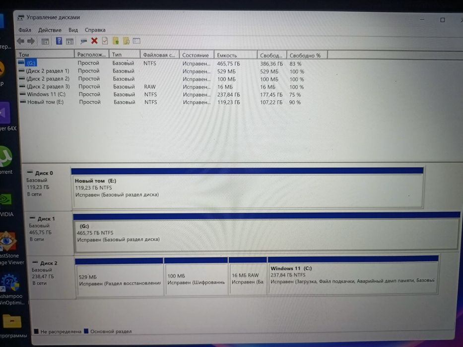Select the Windows 11 (C:) row in list

pyautogui.click(x=159, y=94)
